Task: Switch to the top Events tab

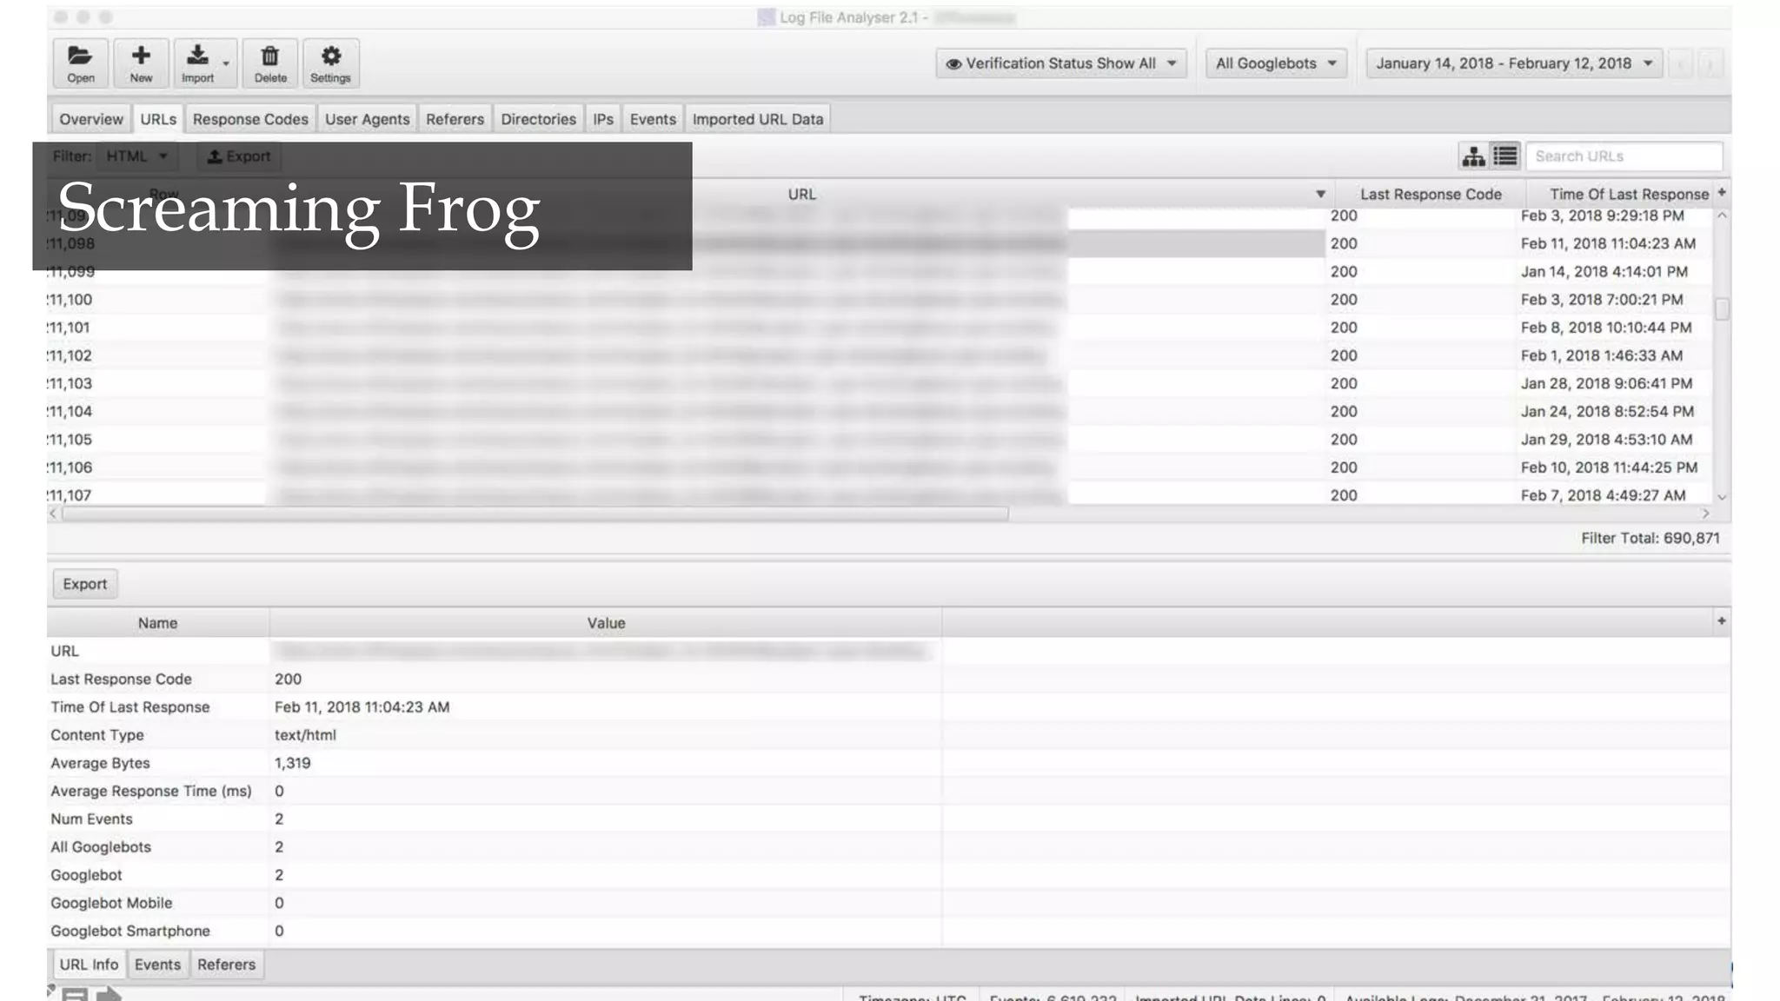Action: coord(653,119)
